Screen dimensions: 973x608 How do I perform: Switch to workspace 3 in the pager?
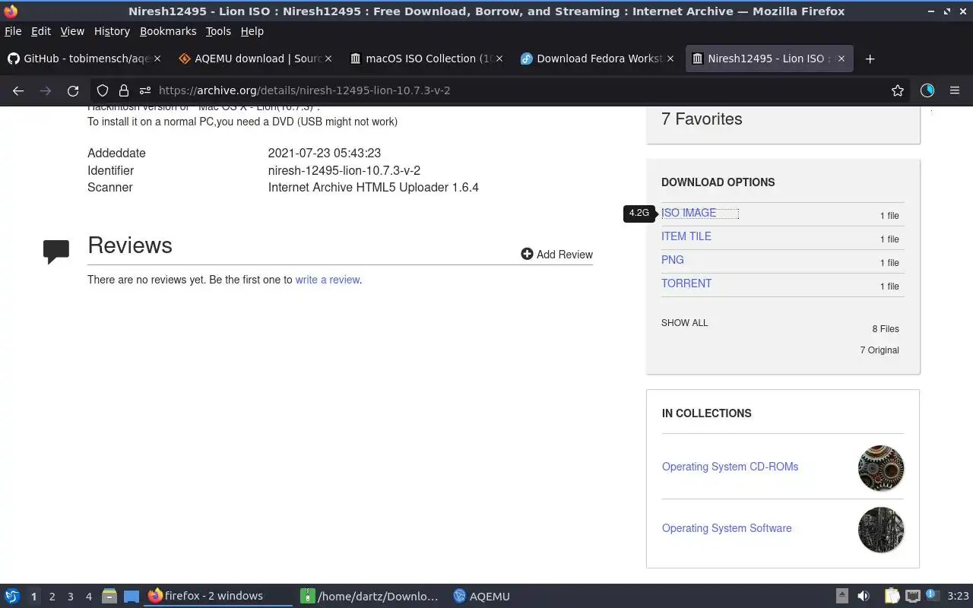(70, 597)
